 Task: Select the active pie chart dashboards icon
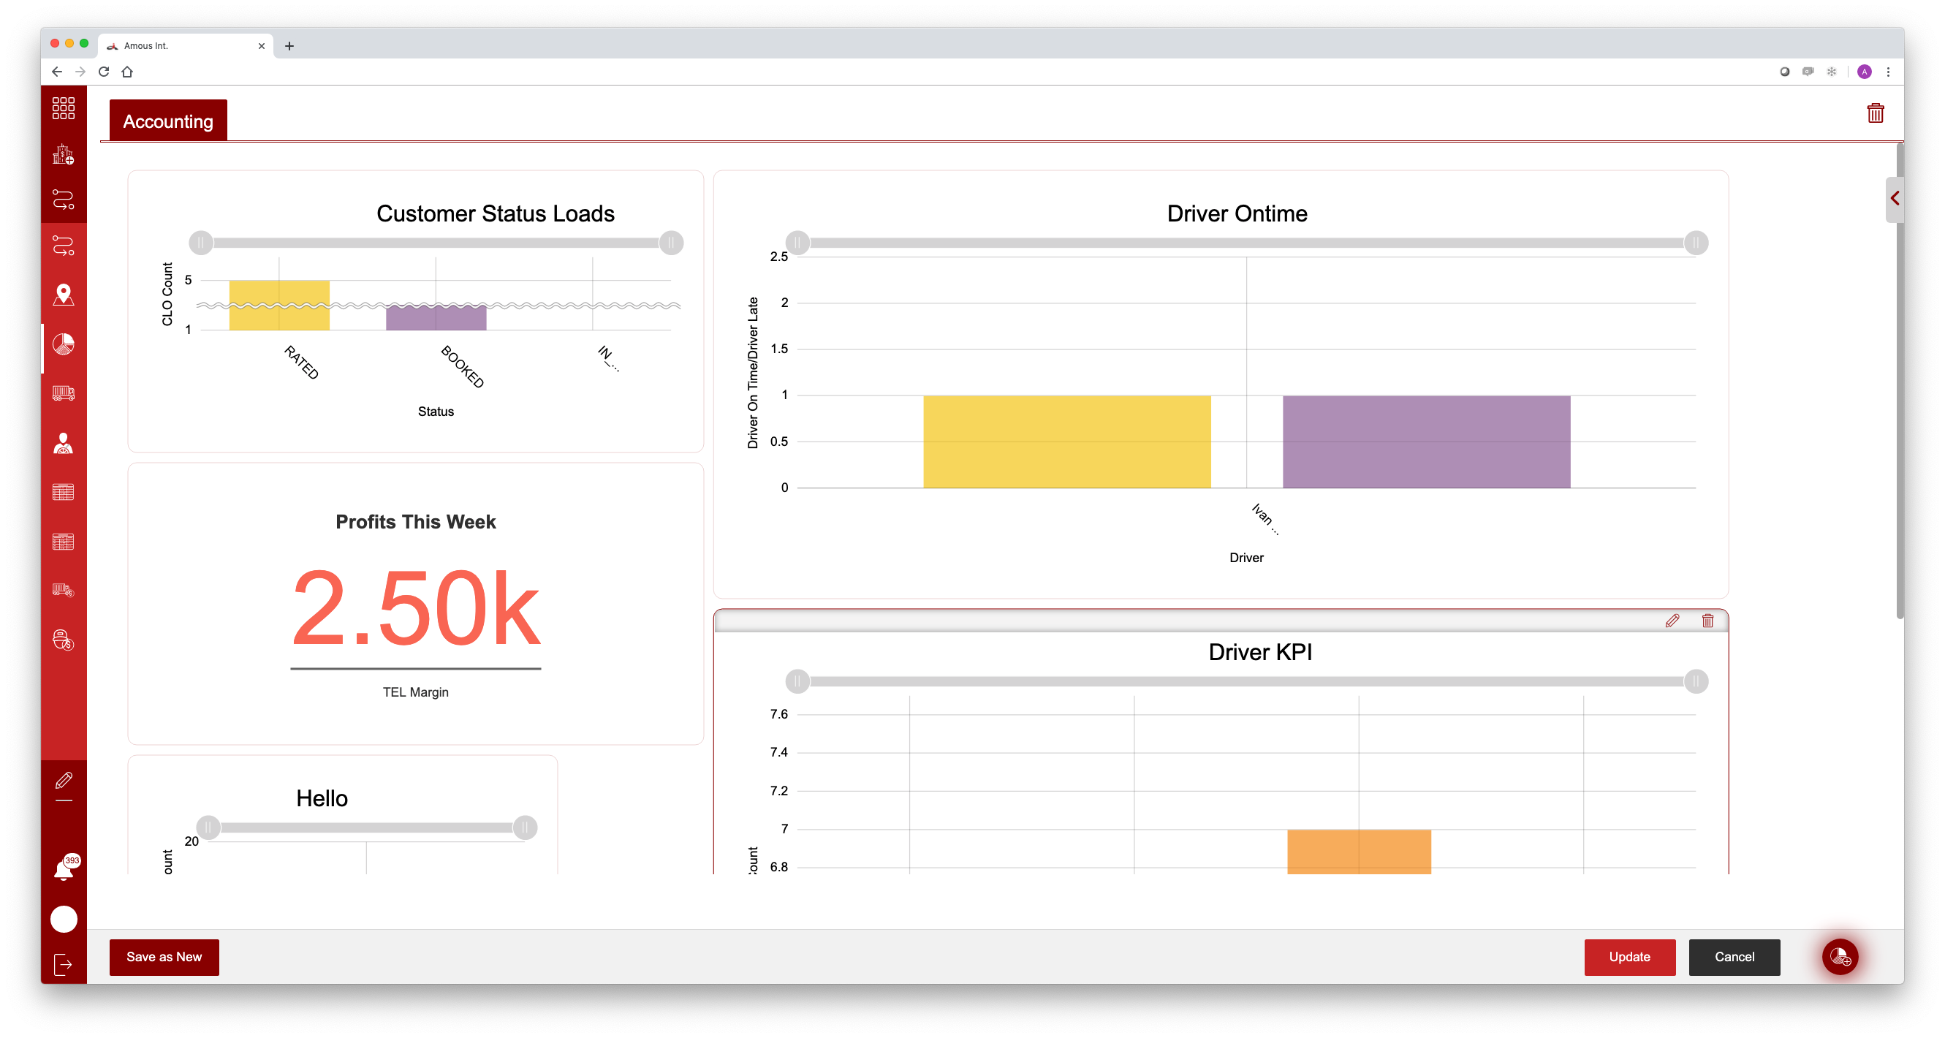click(64, 345)
